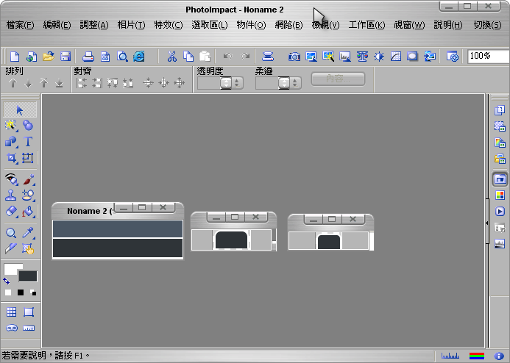This screenshot has height=363, width=510.
Task: Open the transparency slider popup button
Action: tap(226, 83)
